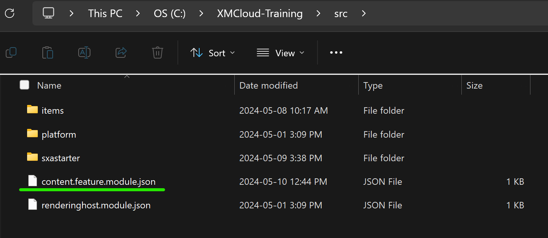This screenshot has height=238, width=548.
Task: Select the renderinghost.module.json file
Action: (95, 205)
